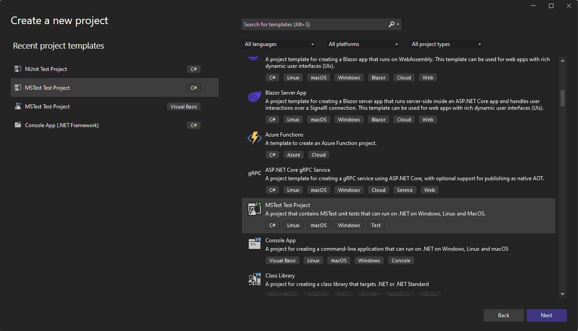
Task: Click the Visual Basic tag of recent MSTest project
Action: [184, 107]
